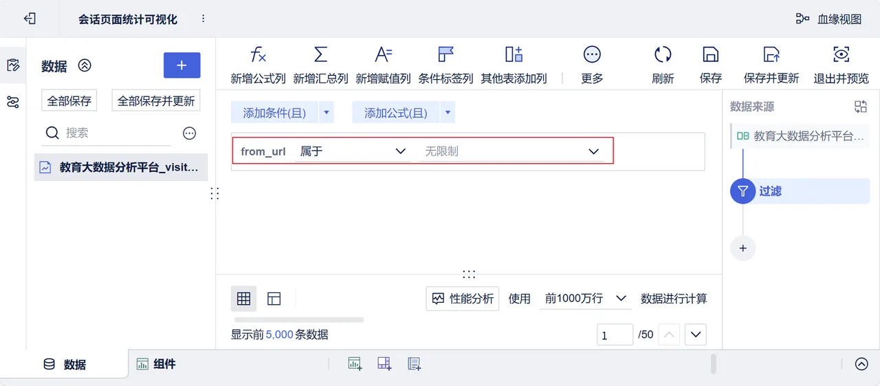Expand arrow next to 添加条件(且)

tap(327, 113)
